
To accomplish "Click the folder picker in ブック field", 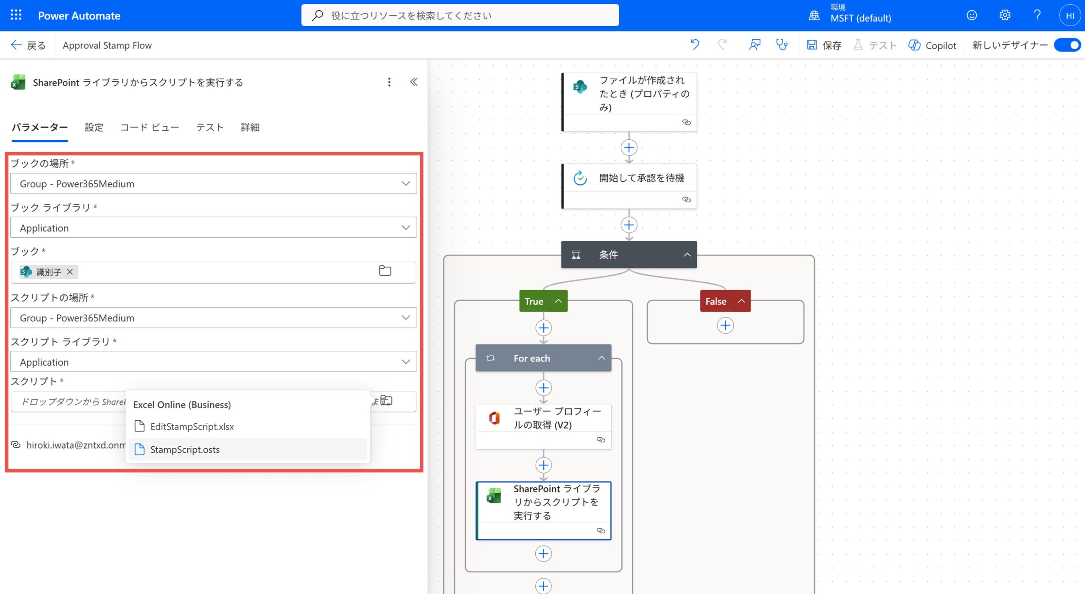I will click(x=385, y=271).
